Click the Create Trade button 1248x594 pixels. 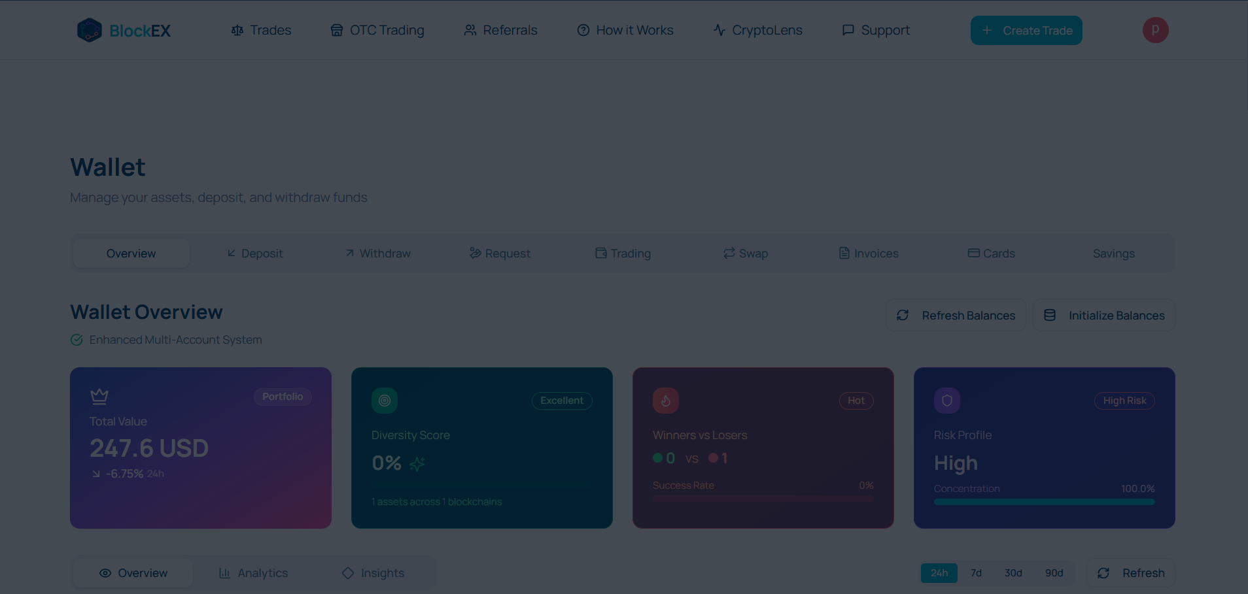click(x=1026, y=30)
